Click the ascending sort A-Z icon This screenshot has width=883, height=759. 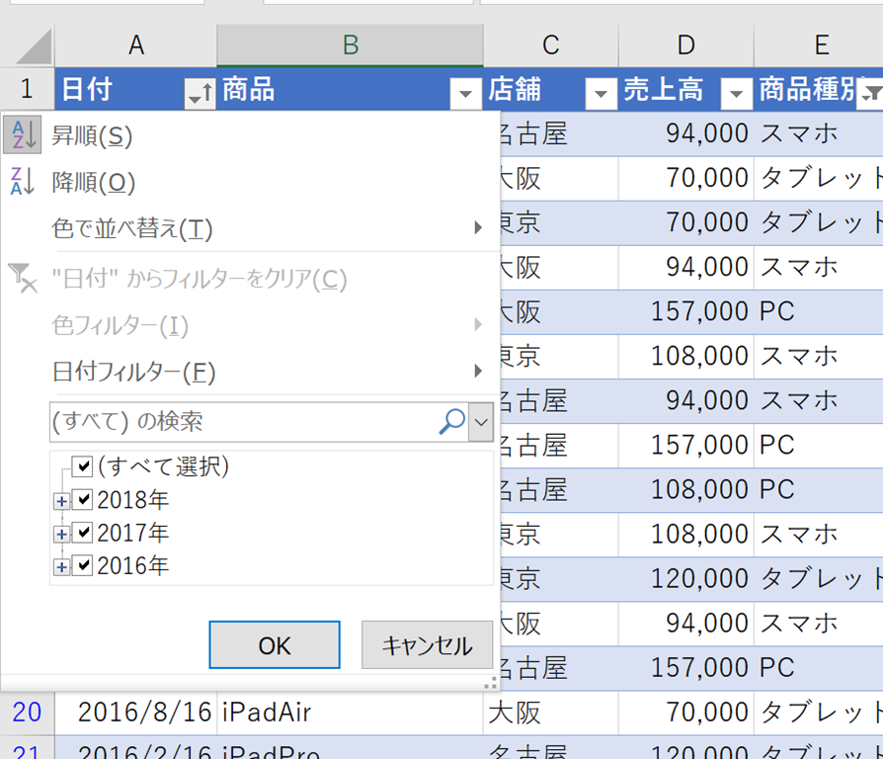tap(22, 135)
